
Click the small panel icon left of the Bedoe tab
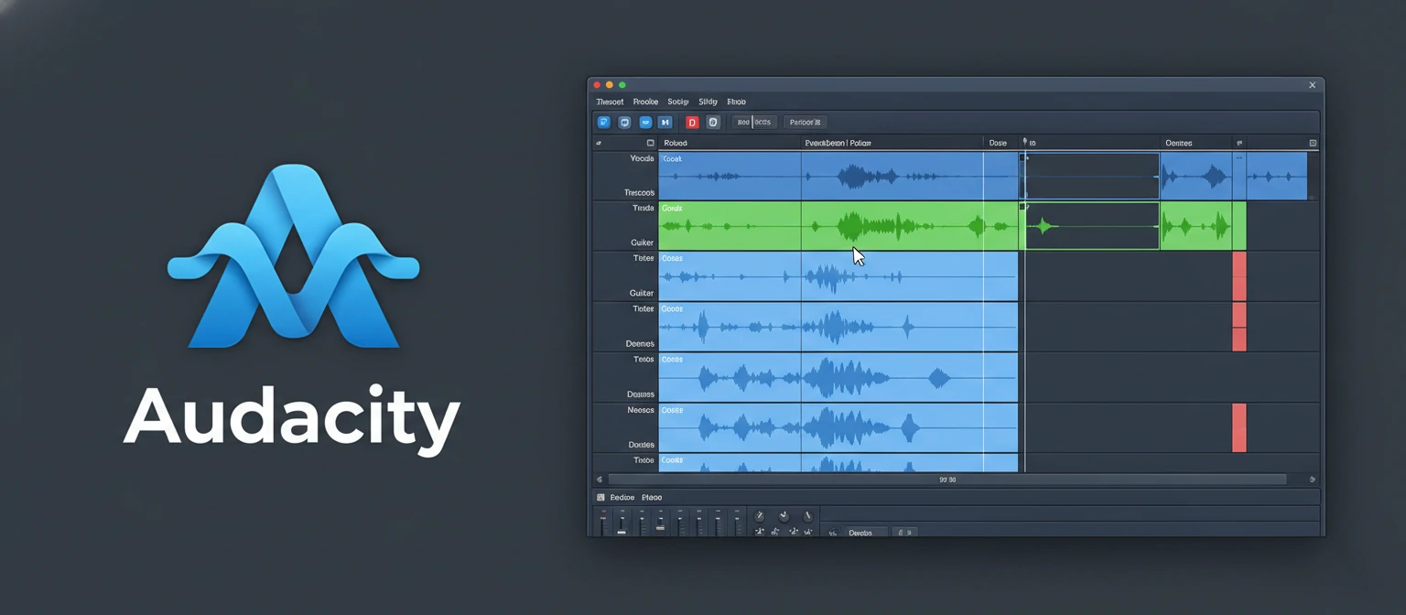point(600,497)
